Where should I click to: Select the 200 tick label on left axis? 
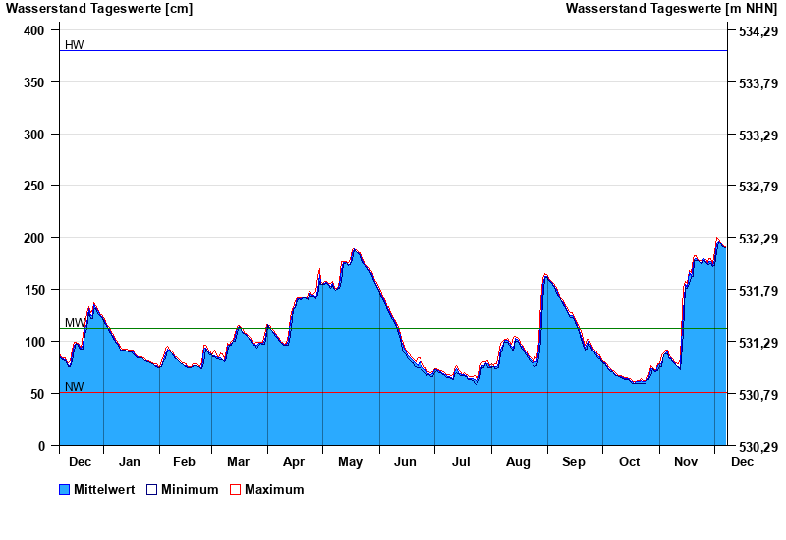[x=34, y=238]
